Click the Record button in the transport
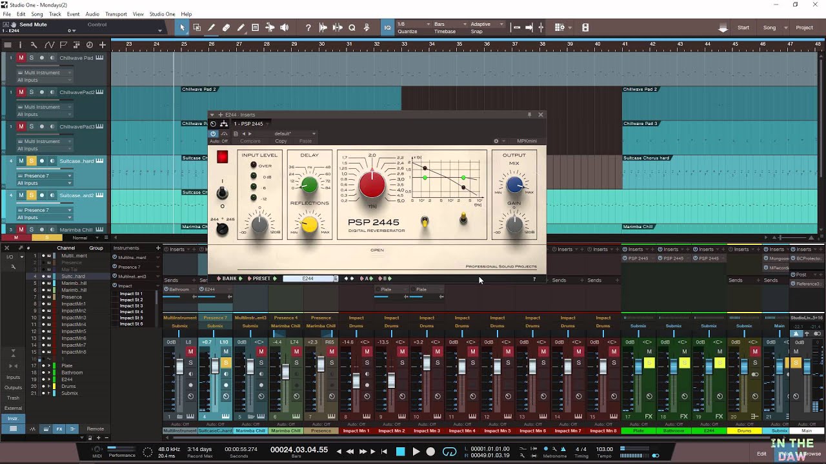Image resolution: width=826 pixels, height=464 pixels. pyautogui.click(x=430, y=452)
